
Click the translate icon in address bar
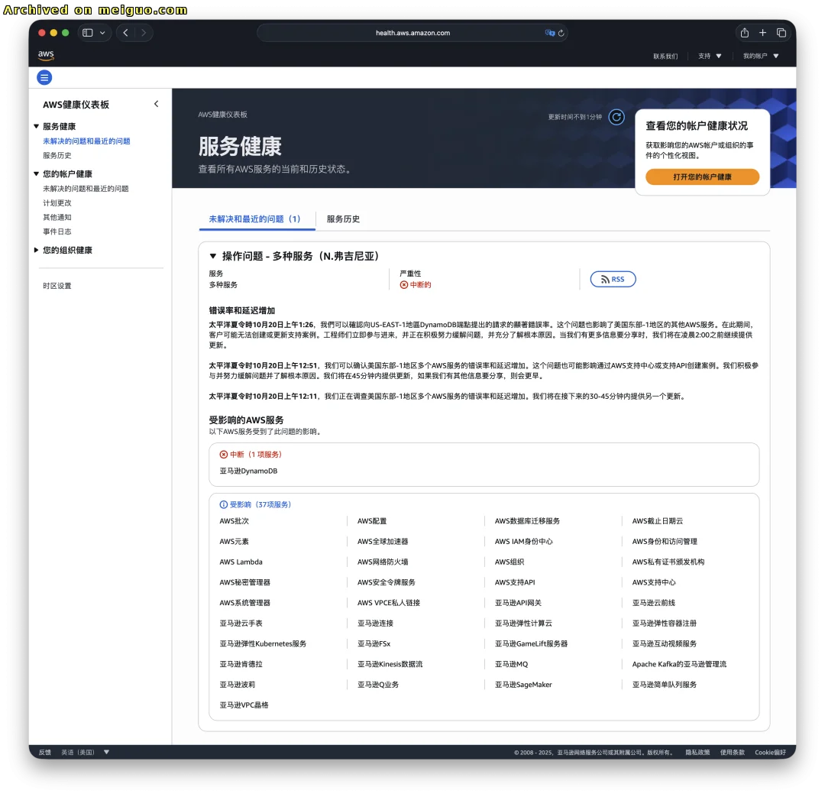click(x=549, y=33)
